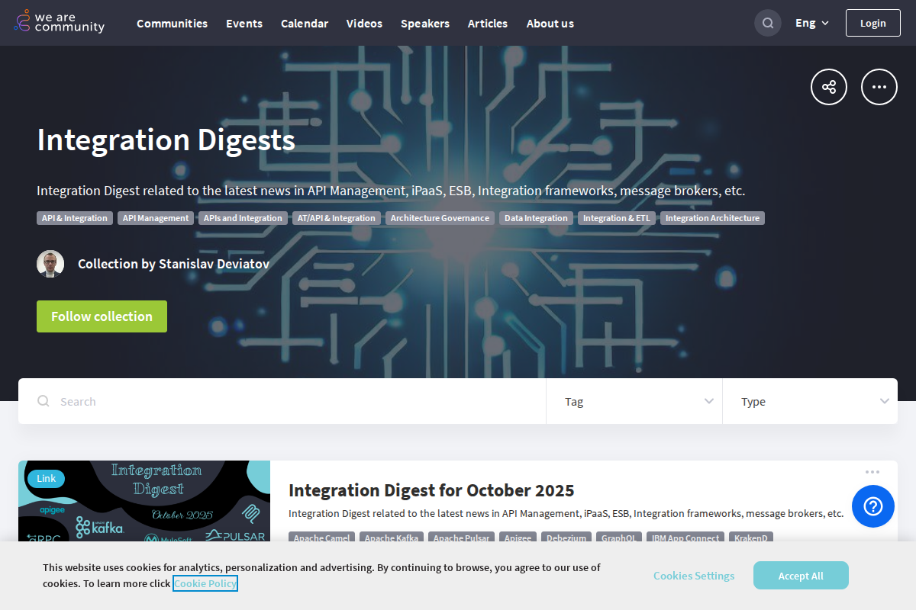Toggle the Apache Kafka tag on the digest card
This screenshot has height=610, width=916.
(x=392, y=538)
